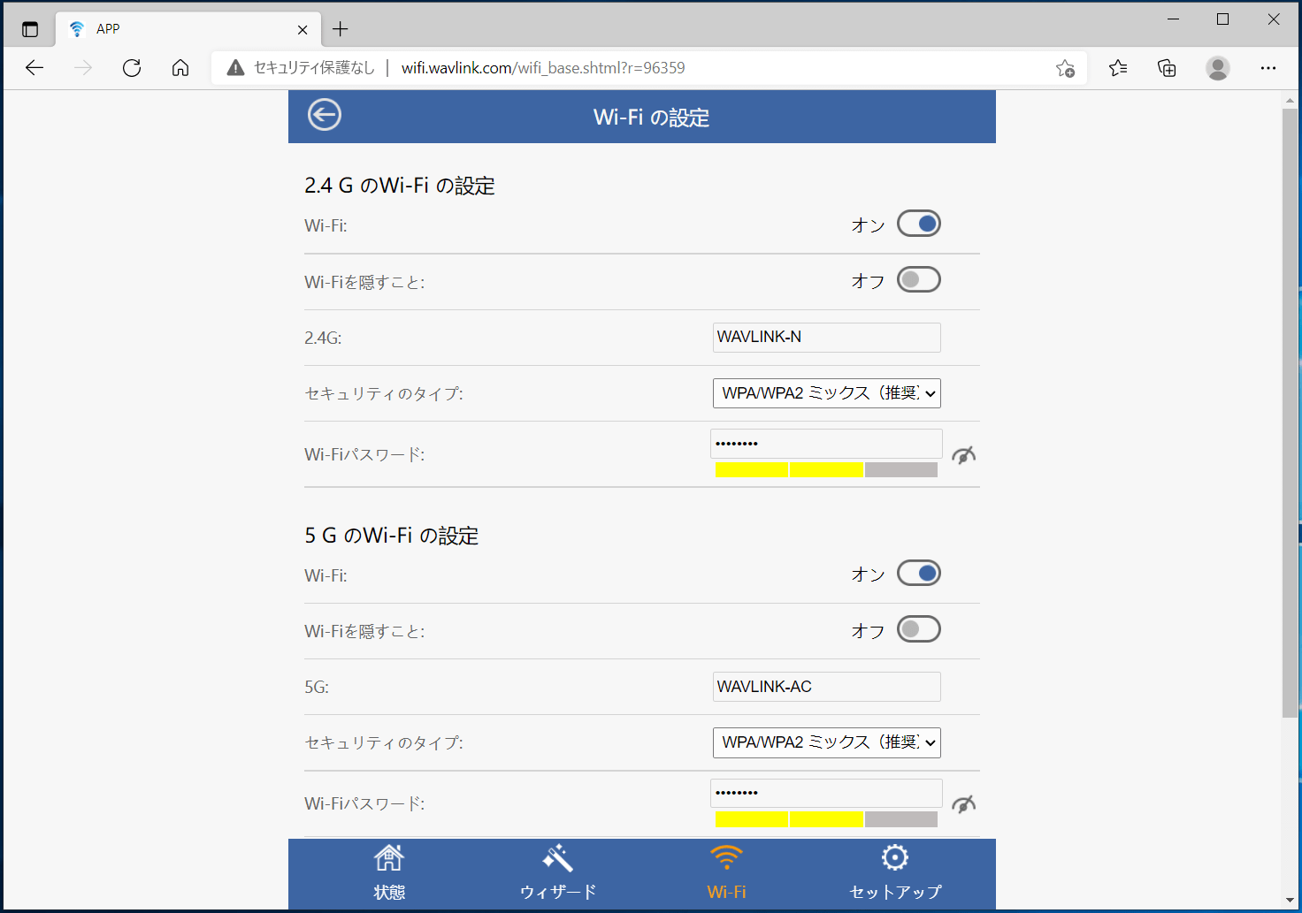Click the browser home button
This screenshot has width=1302, height=913.
[x=180, y=68]
